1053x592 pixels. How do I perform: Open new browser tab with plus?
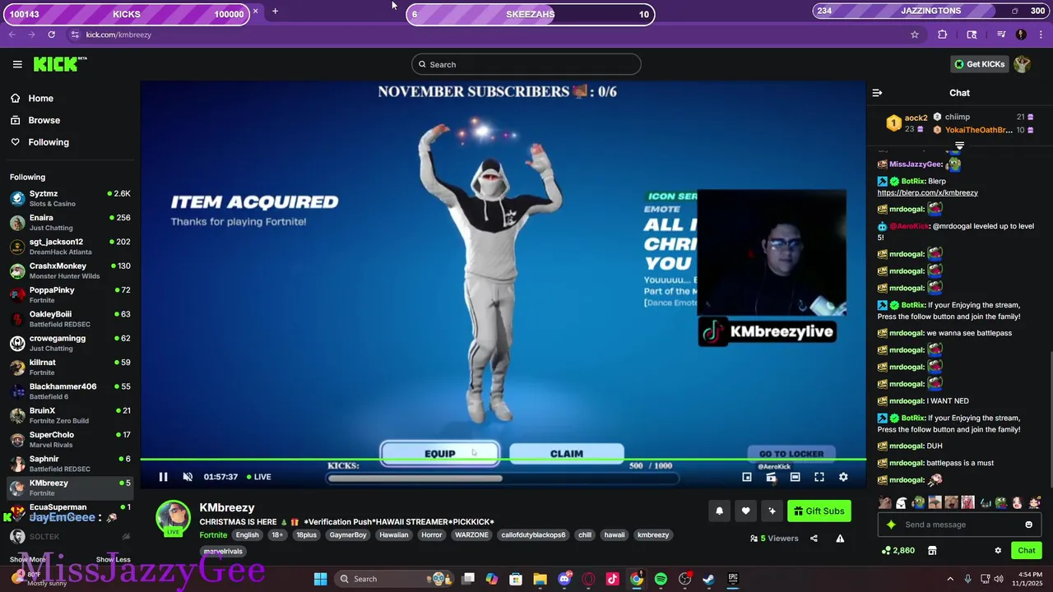pos(275,12)
